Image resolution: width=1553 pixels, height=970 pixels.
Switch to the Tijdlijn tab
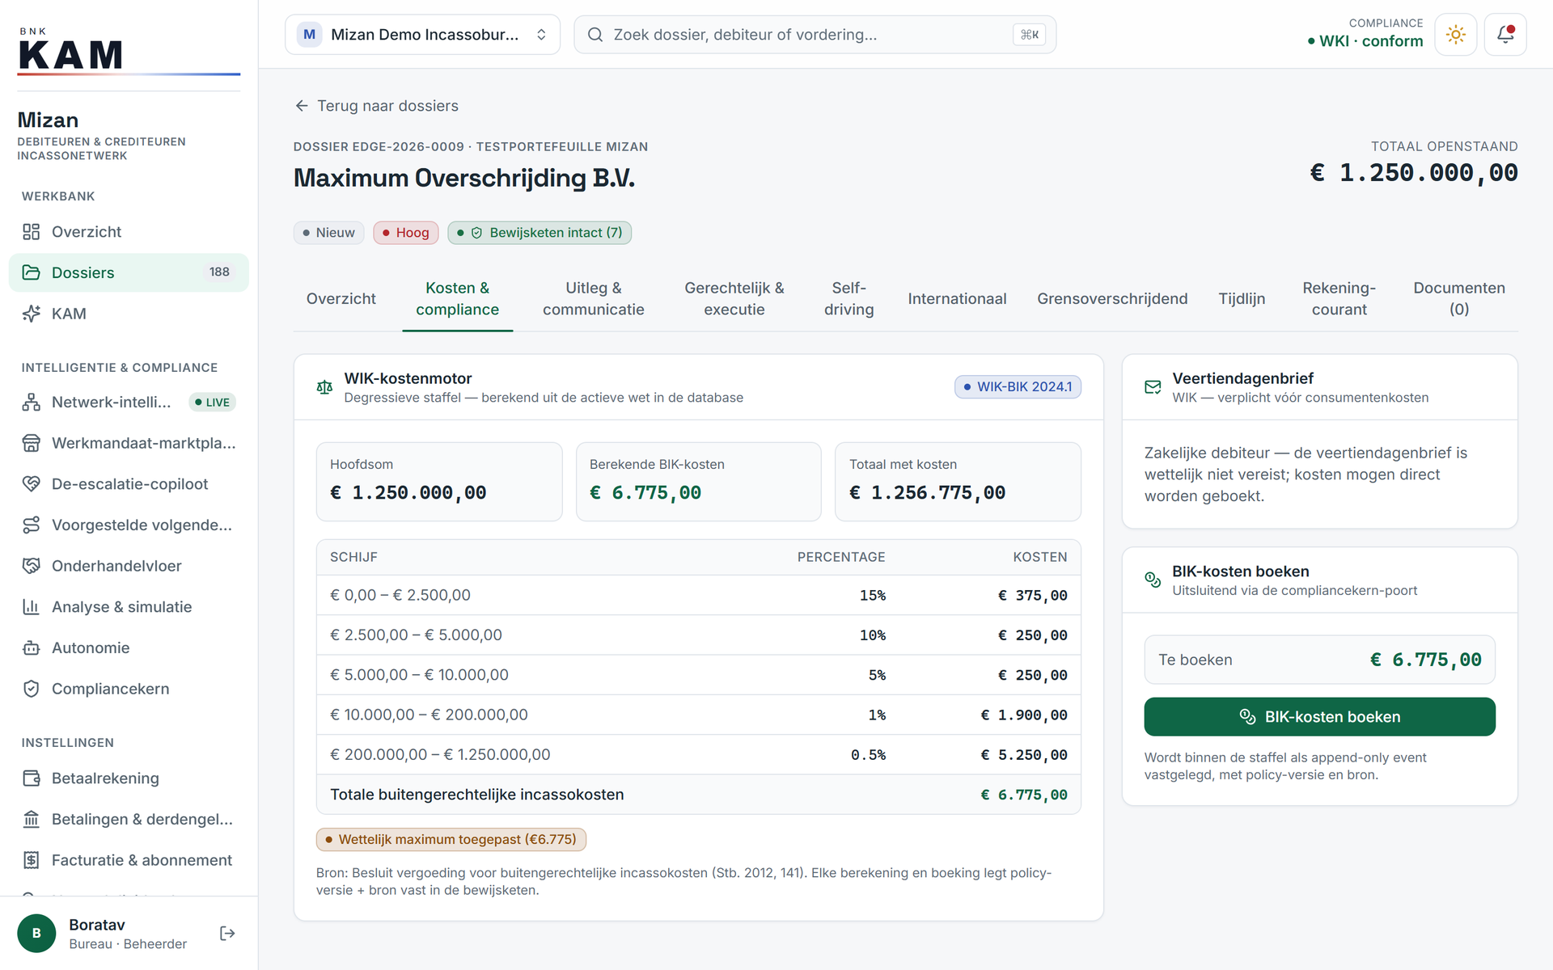[1242, 299]
